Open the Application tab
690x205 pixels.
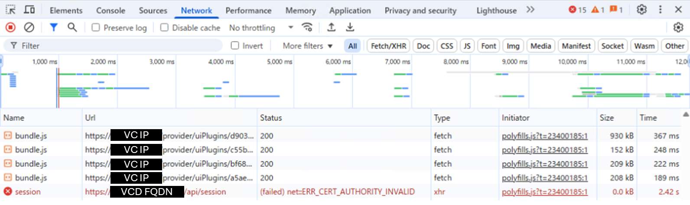point(350,10)
